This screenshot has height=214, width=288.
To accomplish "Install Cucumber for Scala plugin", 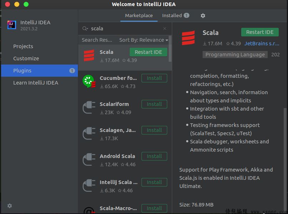I will click(154, 78).
